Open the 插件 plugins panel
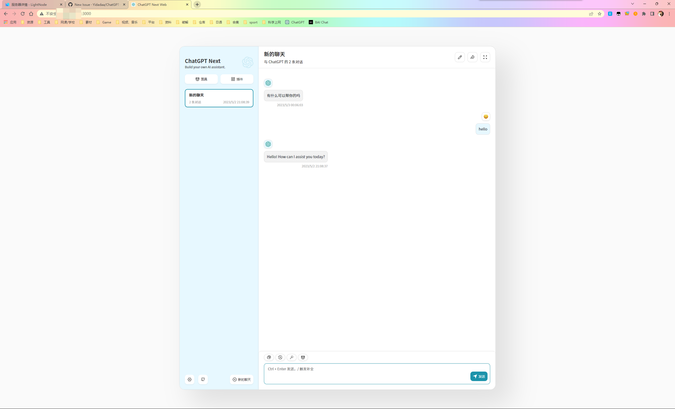Screen dimensions: 675x409 pyautogui.click(x=237, y=79)
